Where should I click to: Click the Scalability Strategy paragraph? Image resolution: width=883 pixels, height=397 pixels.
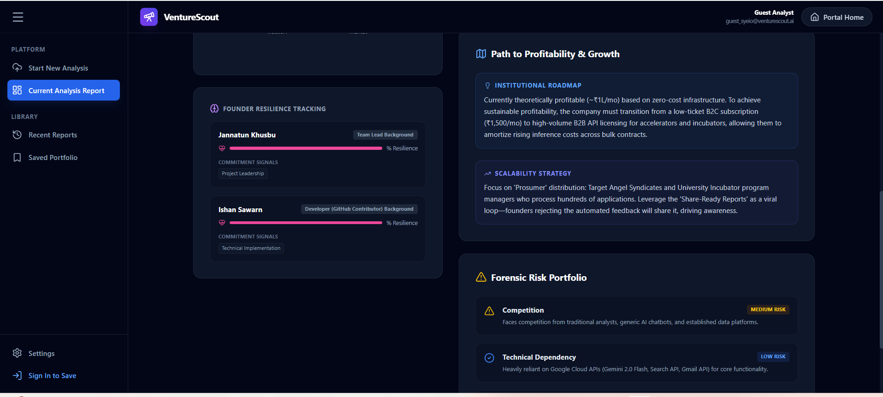point(630,199)
